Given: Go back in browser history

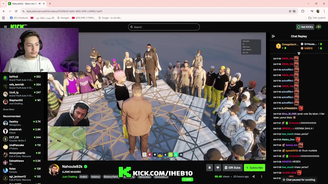Looking at the screenshot, I should point(4,11).
